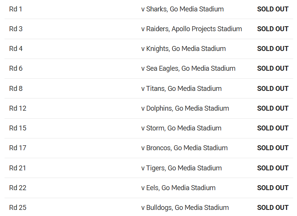Open the 'v Broncos, Go Media Stadium' fixture
This screenshot has height=216, width=297.
click(x=185, y=148)
